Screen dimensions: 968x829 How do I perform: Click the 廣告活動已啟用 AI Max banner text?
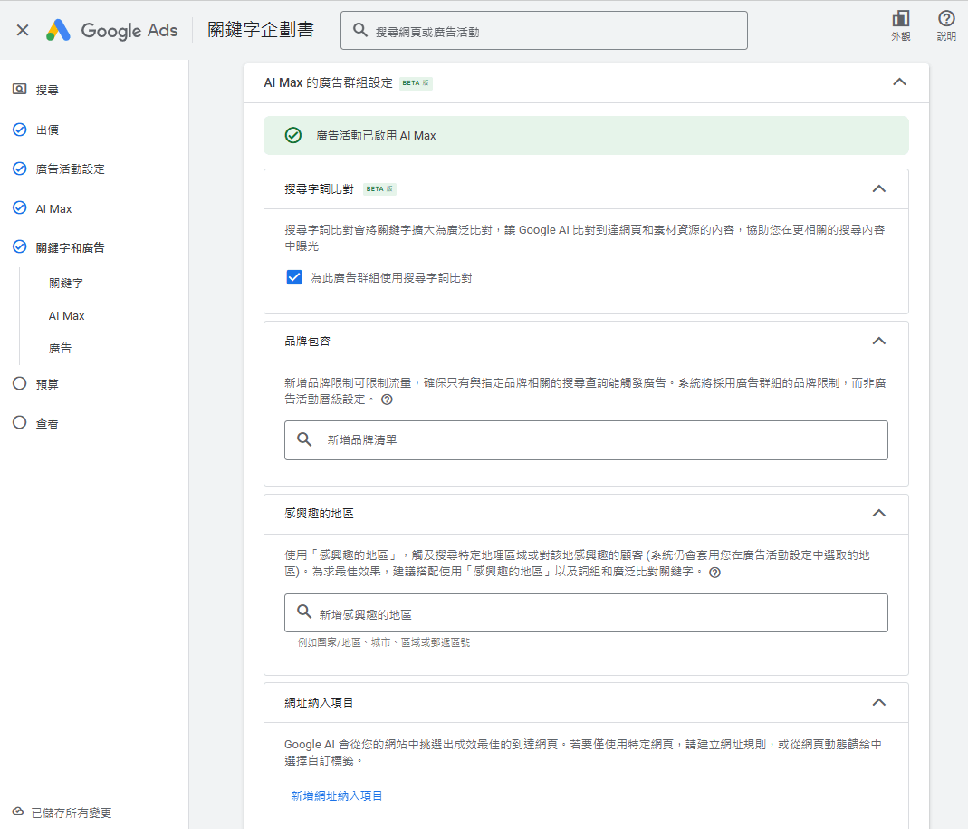tap(376, 136)
